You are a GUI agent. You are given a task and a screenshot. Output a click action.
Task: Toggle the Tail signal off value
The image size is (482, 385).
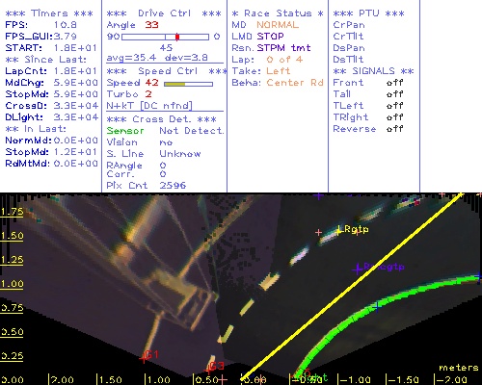tap(394, 94)
